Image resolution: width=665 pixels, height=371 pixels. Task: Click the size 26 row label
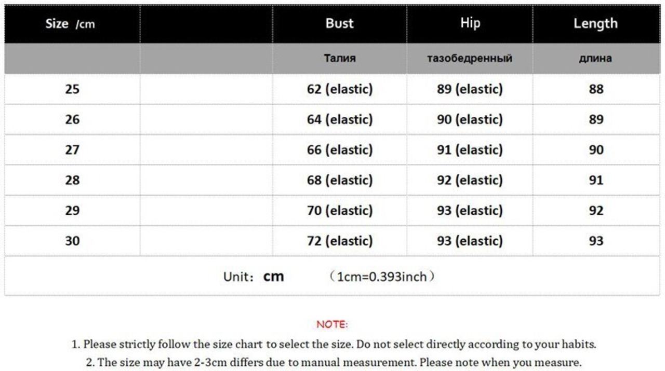click(72, 119)
